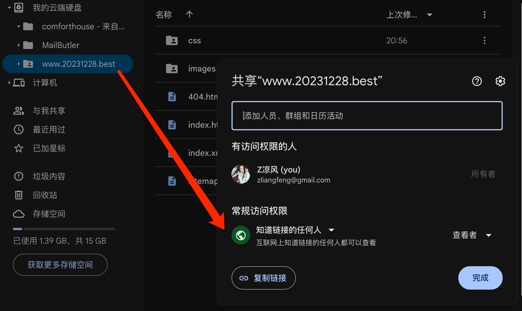Click the 最近用过 clock icon
Viewport: 522px width, 311px height.
tap(19, 130)
